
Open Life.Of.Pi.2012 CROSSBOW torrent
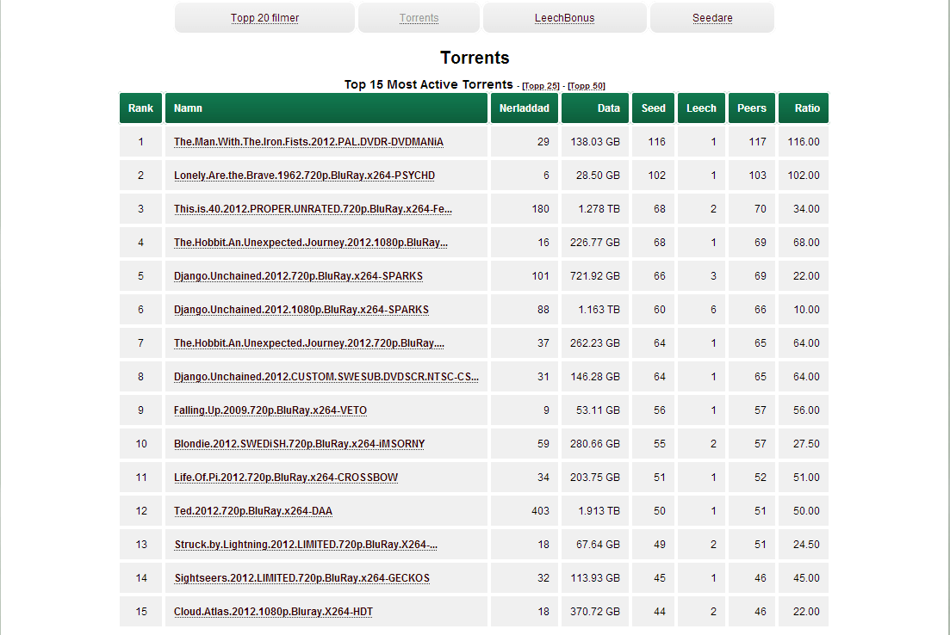pyautogui.click(x=286, y=478)
